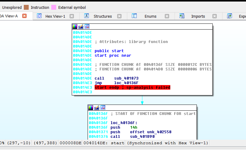Click the edit icon in the start node header

pos(81,27)
